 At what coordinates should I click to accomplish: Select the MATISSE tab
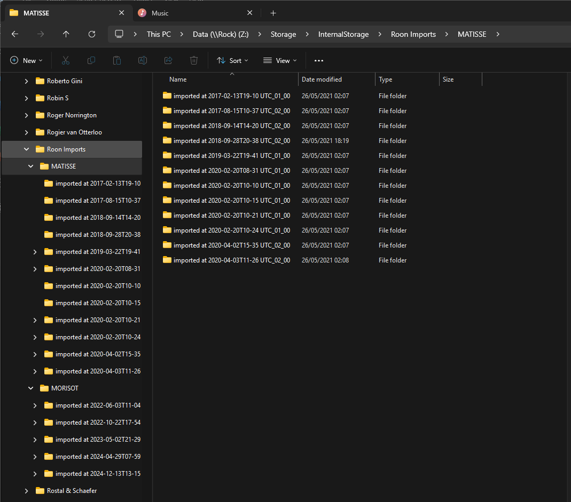coord(68,13)
